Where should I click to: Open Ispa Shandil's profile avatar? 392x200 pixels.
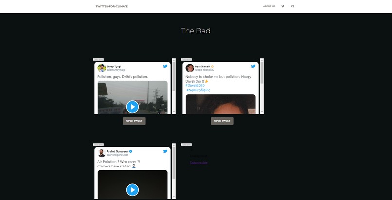coord(190,68)
